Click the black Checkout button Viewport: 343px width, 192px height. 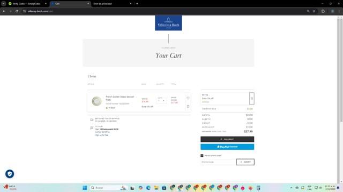point(227,139)
